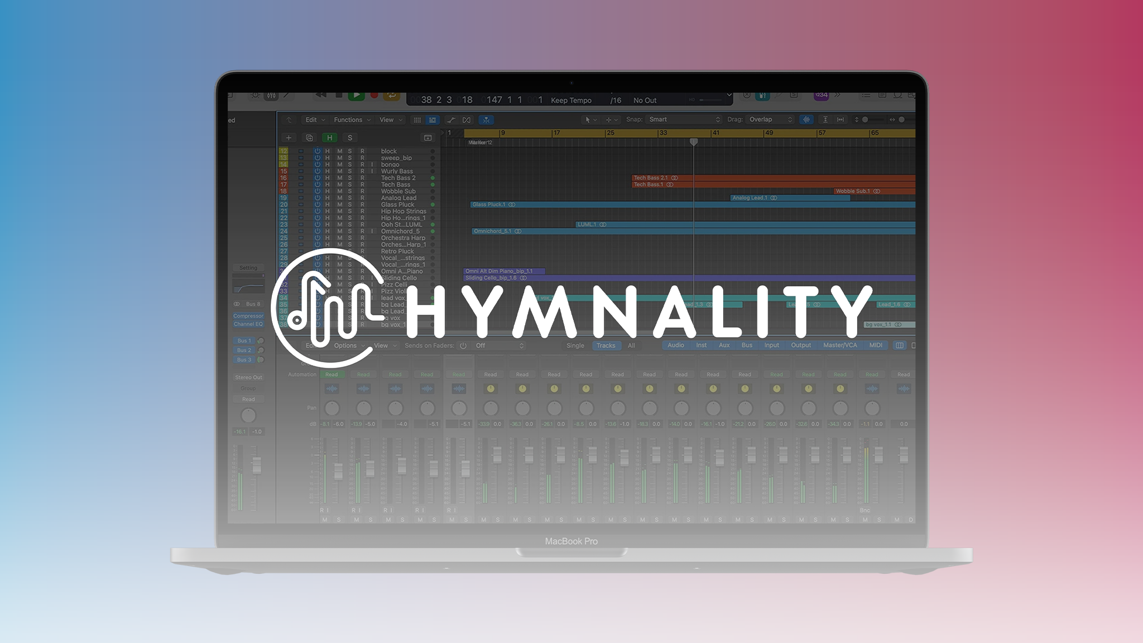This screenshot has width=1143, height=643.
Task: Click the Stereo Out output slot
Action: click(x=248, y=378)
